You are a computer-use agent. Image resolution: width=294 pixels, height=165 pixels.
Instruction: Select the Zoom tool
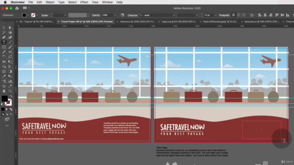click(x=10, y=91)
